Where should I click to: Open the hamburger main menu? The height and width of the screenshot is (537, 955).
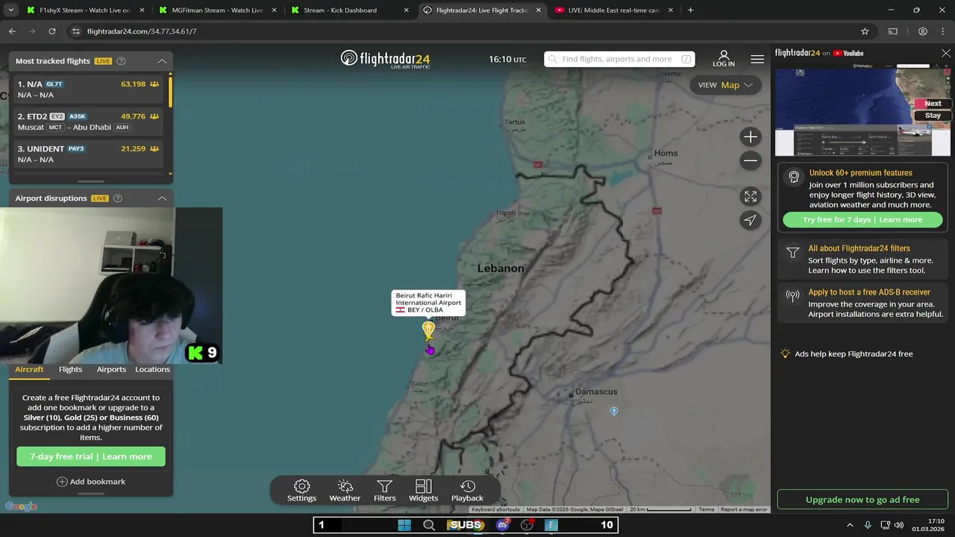click(x=757, y=59)
